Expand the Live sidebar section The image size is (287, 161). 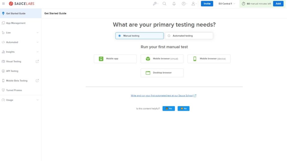[21, 32]
